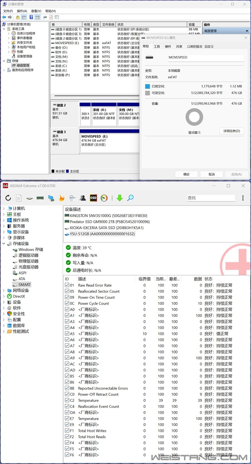Image resolution: width=251 pixels, height=464 pixels.
Task: Click the AIDA64 gauge sensor icon
Action: click(x=104, y=198)
